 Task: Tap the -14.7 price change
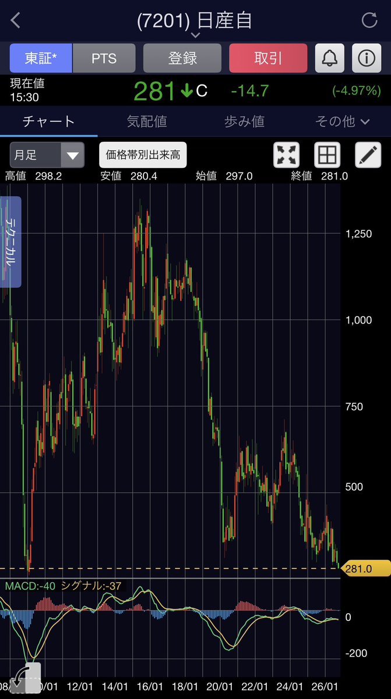click(250, 91)
